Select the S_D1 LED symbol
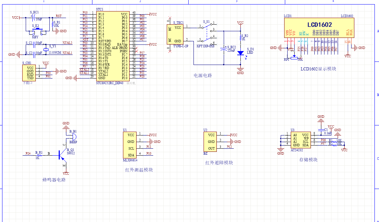Image resolution: width=379 pixels, height=222 pixels. point(240,53)
